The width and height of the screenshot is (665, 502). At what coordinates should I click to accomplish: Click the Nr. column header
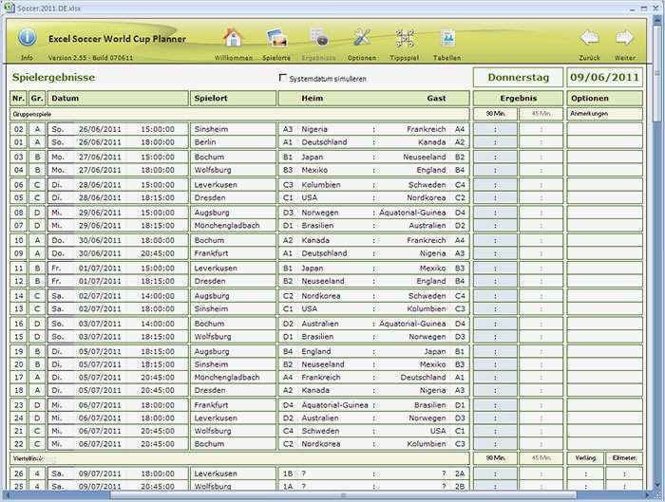[x=19, y=99]
